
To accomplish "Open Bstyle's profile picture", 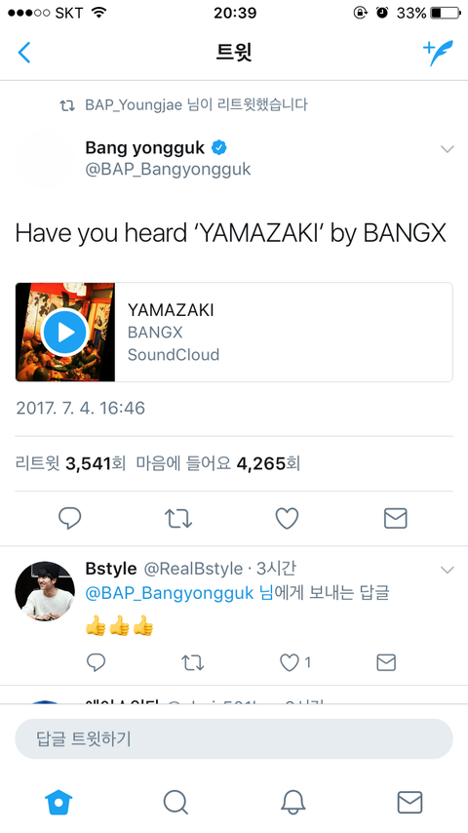I will [x=45, y=592].
